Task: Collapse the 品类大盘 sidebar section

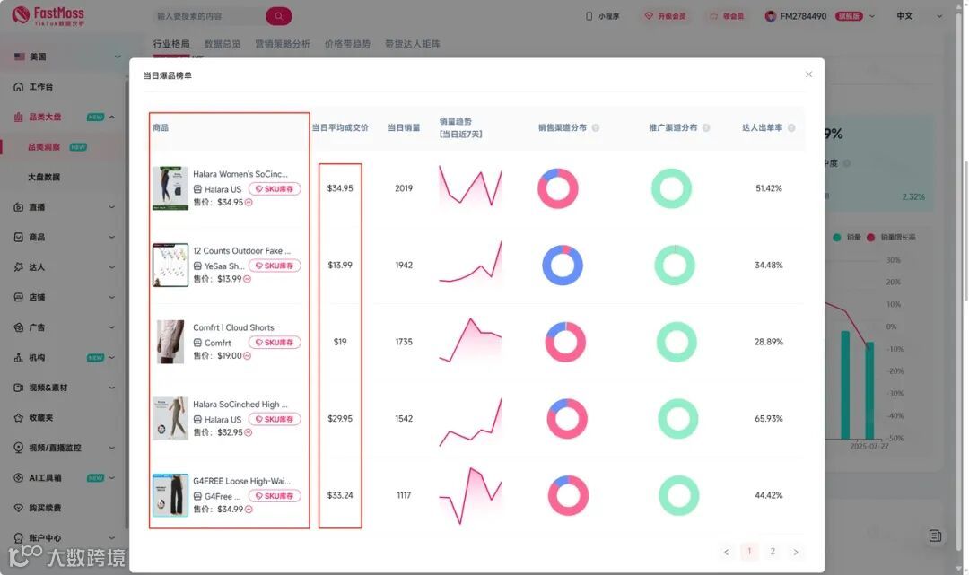Action: [x=112, y=117]
